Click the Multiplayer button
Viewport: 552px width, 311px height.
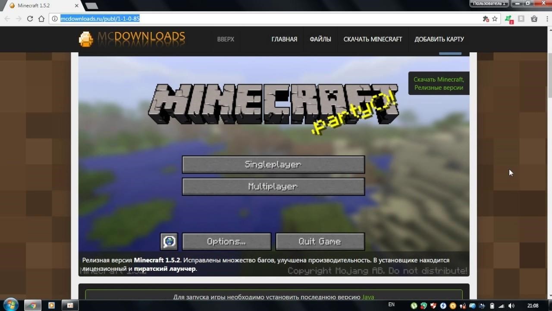(x=273, y=187)
